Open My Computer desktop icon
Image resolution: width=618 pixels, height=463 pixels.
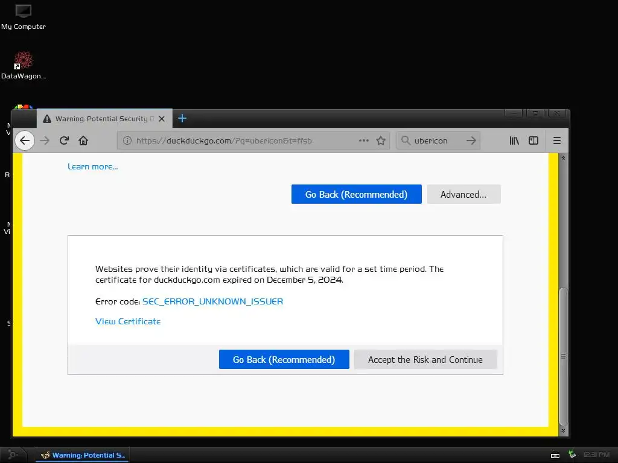pos(24,17)
